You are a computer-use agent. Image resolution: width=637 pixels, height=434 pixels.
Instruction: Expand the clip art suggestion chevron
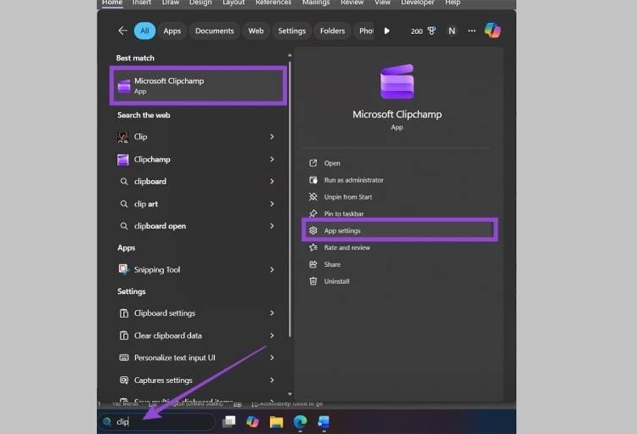pyautogui.click(x=272, y=204)
